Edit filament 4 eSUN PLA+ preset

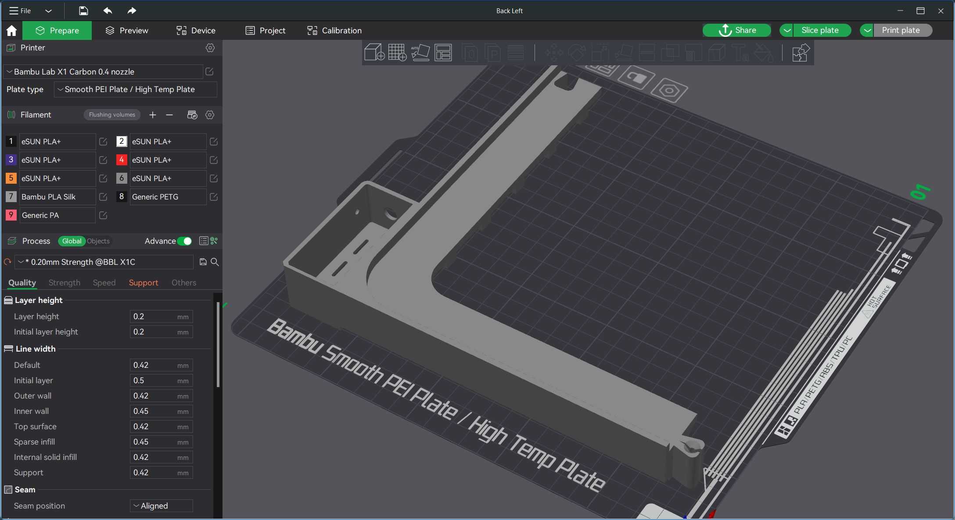214,160
